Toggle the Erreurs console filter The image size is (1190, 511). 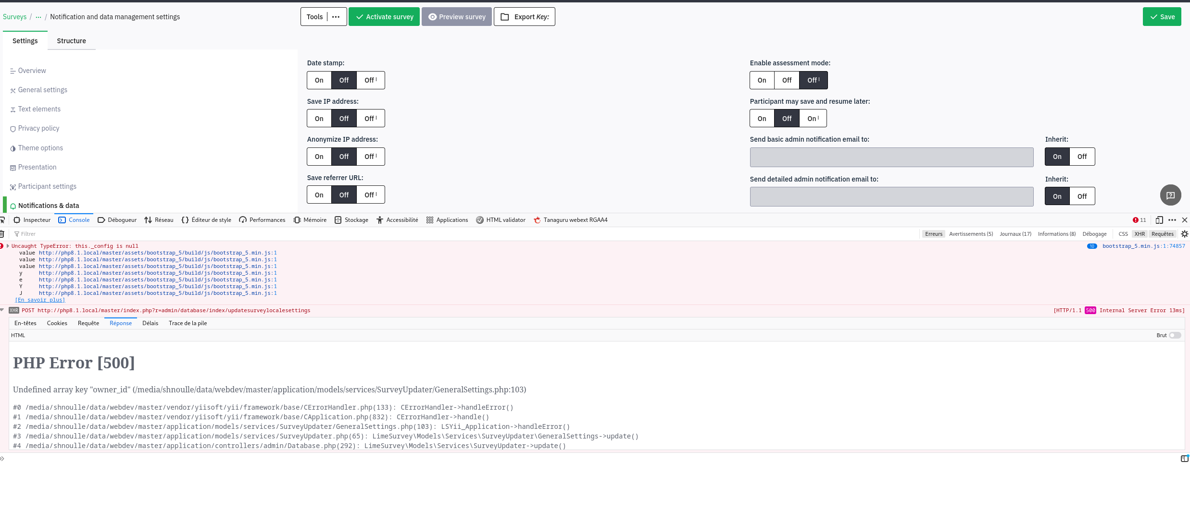click(x=934, y=234)
